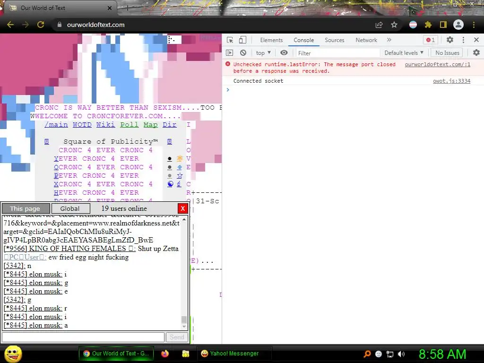
Task: Open Firefox from the taskbar
Action: tap(165, 354)
